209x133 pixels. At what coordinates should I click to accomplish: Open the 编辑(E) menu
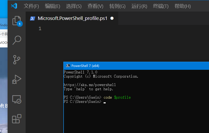point(53,6)
